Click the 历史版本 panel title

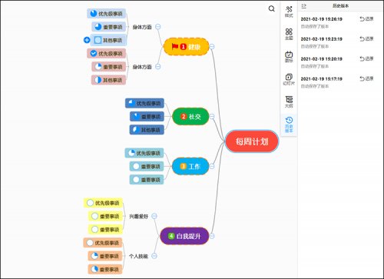(340, 5)
